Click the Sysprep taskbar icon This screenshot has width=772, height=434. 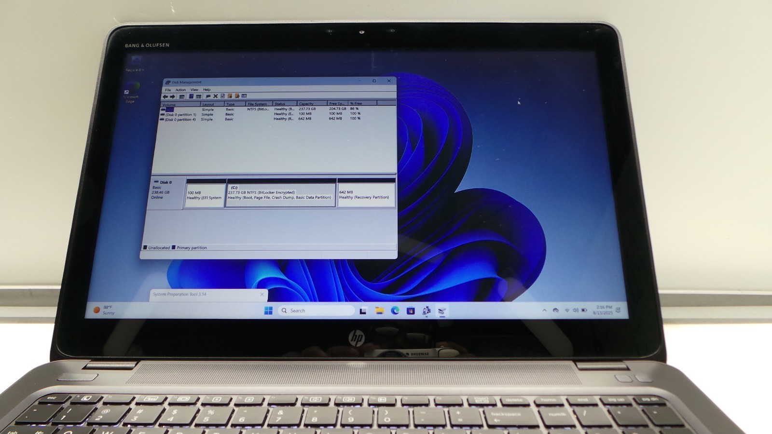click(x=426, y=311)
